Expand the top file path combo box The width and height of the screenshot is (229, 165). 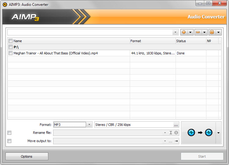click(x=175, y=32)
